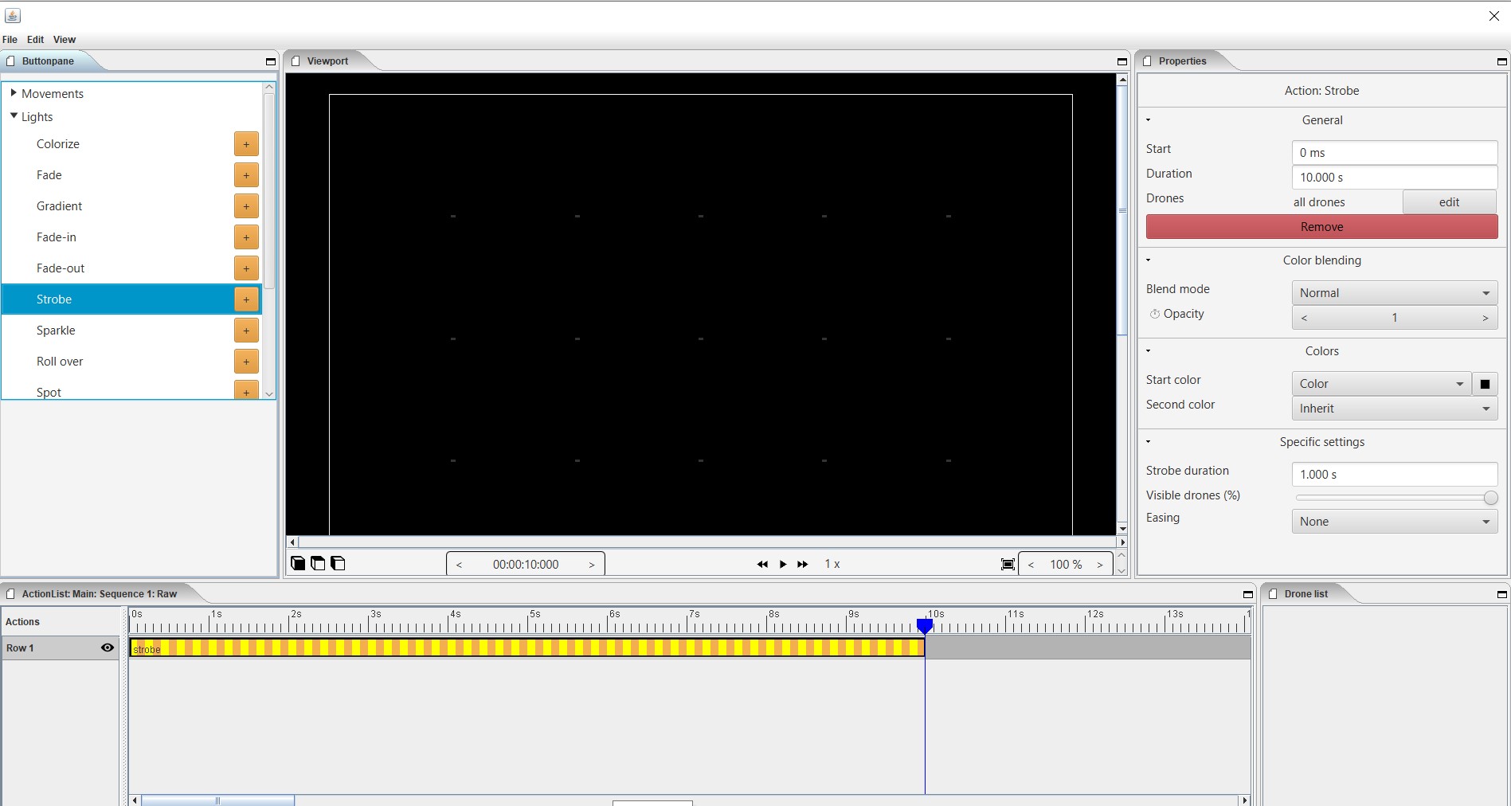Play the sequence in the viewport
This screenshot has height=806, width=1511.
(x=783, y=564)
